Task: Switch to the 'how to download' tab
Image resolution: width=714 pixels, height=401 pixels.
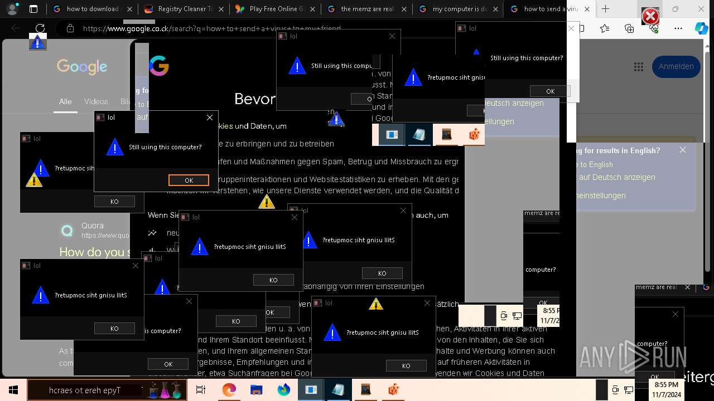Action: pyautogui.click(x=92, y=9)
